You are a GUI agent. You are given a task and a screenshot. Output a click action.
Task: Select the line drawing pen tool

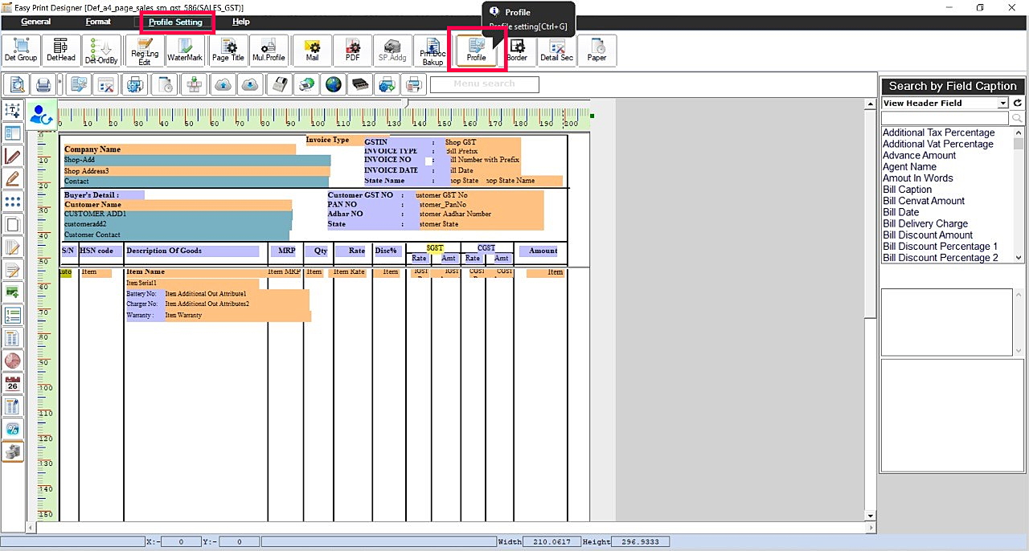pos(13,156)
